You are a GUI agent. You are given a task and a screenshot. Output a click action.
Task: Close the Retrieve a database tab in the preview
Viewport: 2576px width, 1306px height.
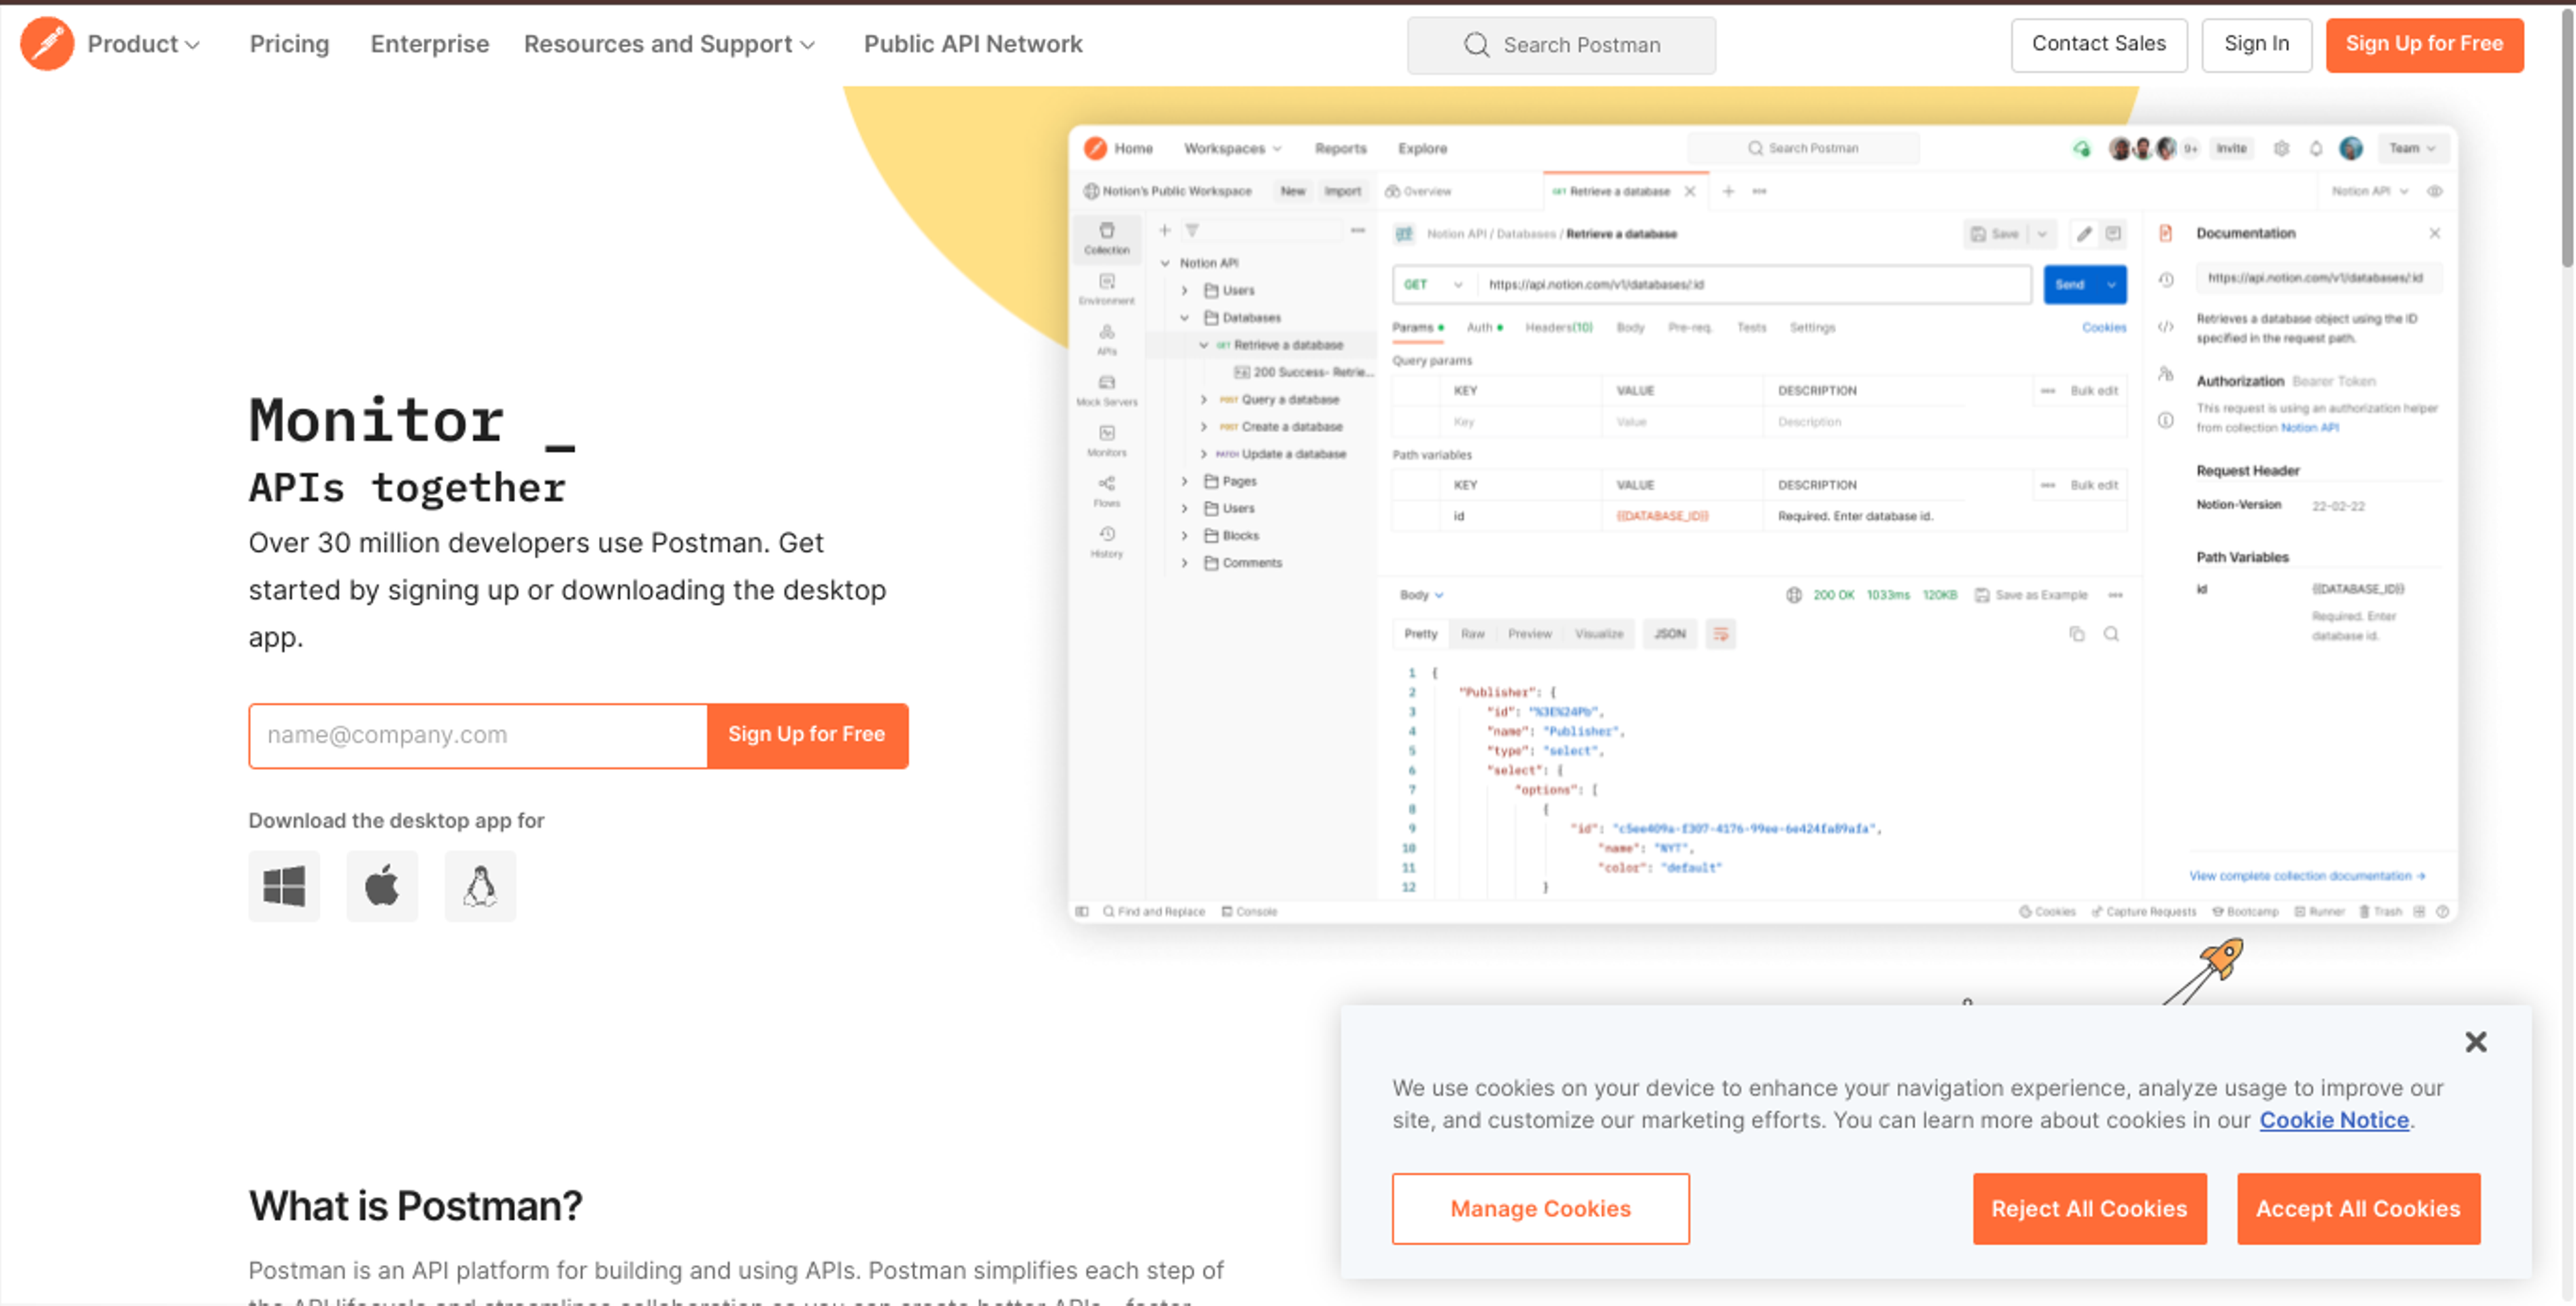click(1690, 191)
